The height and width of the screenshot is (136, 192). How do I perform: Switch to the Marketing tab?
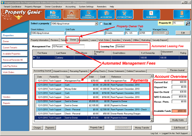pos(146,40)
